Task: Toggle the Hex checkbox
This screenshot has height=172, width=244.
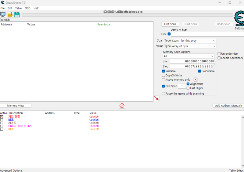Action: (x=169, y=34)
